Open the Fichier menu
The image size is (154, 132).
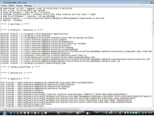point(4,6)
